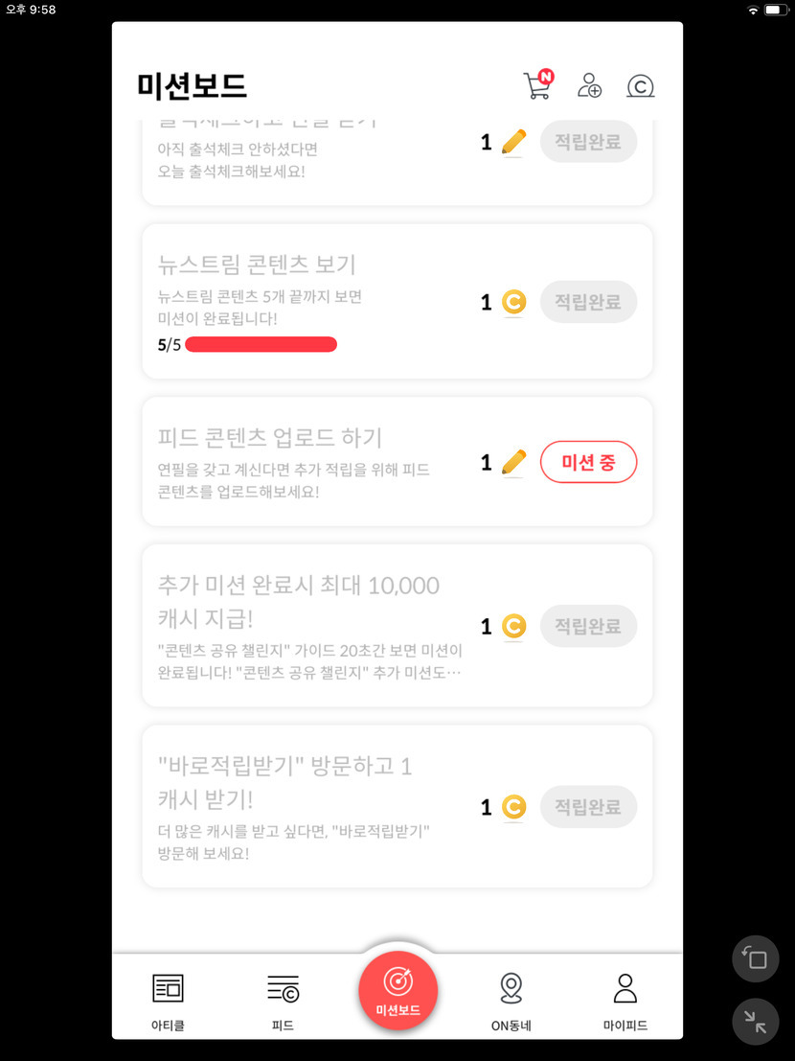Click the rotate screen button
The height and width of the screenshot is (1061, 795).
pyautogui.click(x=756, y=958)
